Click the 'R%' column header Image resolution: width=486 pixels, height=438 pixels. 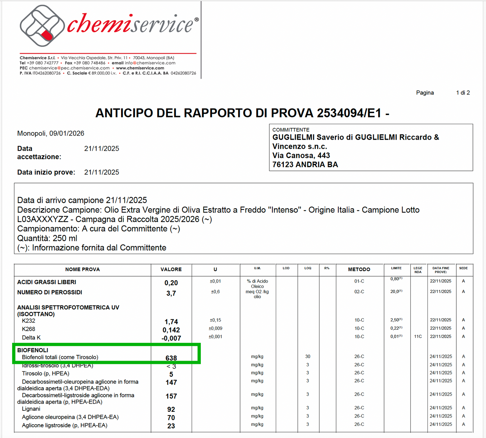click(x=327, y=268)
